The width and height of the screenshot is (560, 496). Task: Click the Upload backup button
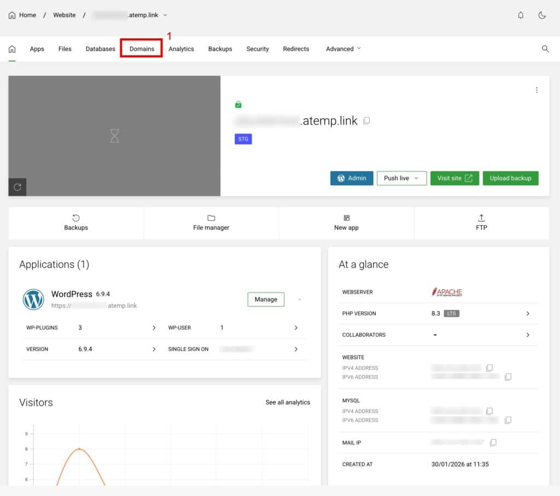pyautogui.click(x=510, y=178)
